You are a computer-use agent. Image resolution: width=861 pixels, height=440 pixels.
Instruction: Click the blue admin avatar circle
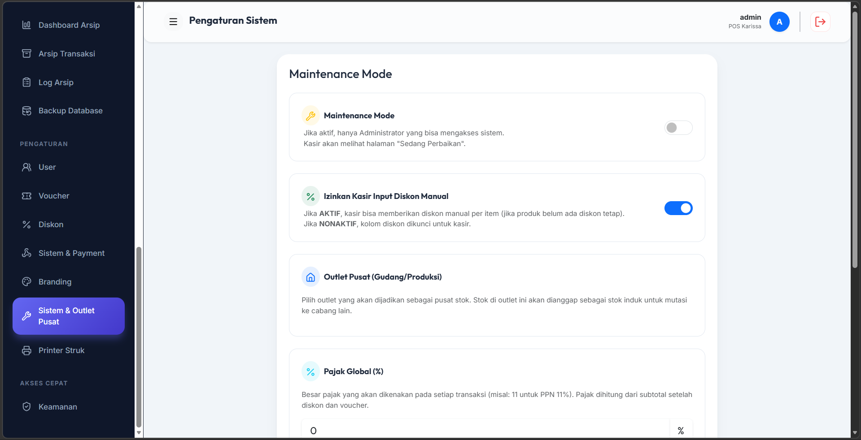(x=779, y=22)
